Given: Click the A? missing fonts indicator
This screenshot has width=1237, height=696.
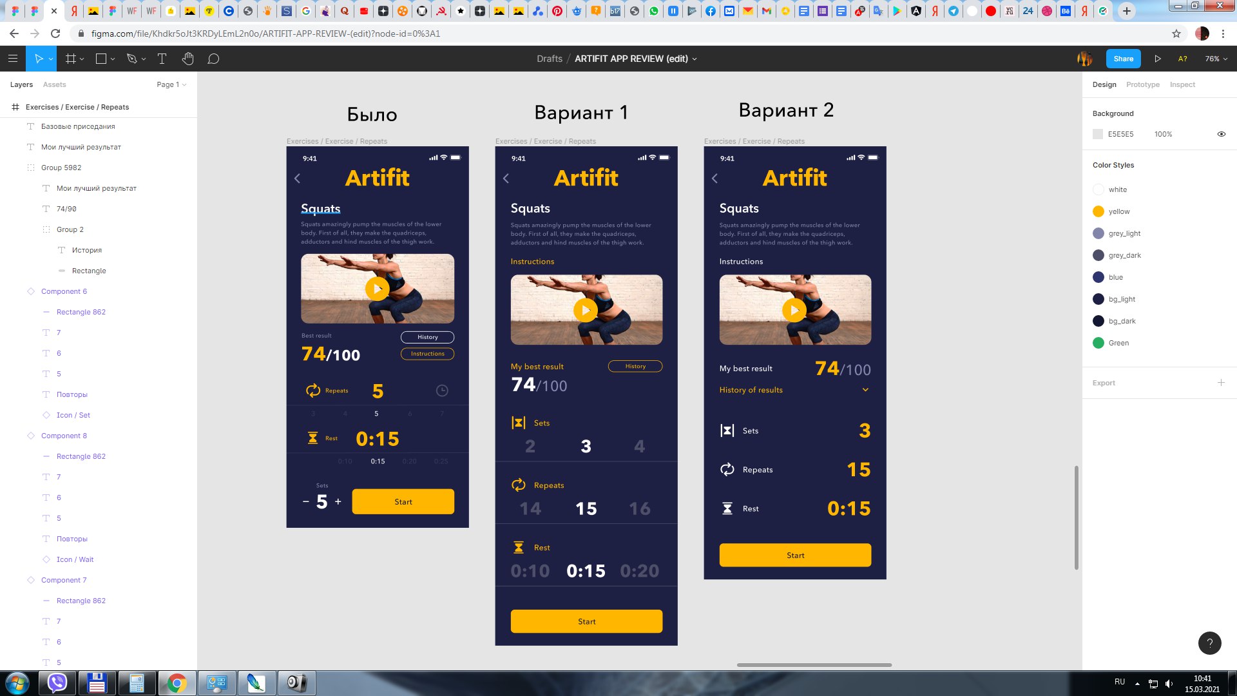Looking at the screenshot, I should (1183, 59).
